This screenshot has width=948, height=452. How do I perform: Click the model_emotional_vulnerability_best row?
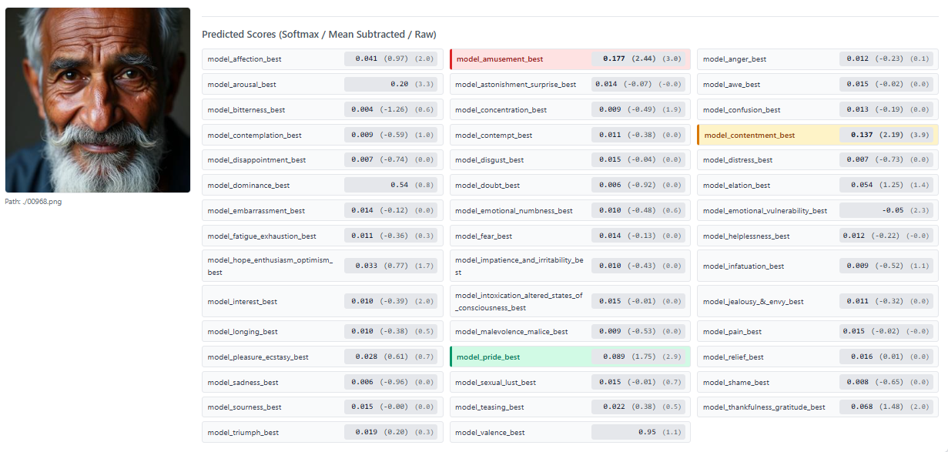(817, 210)
